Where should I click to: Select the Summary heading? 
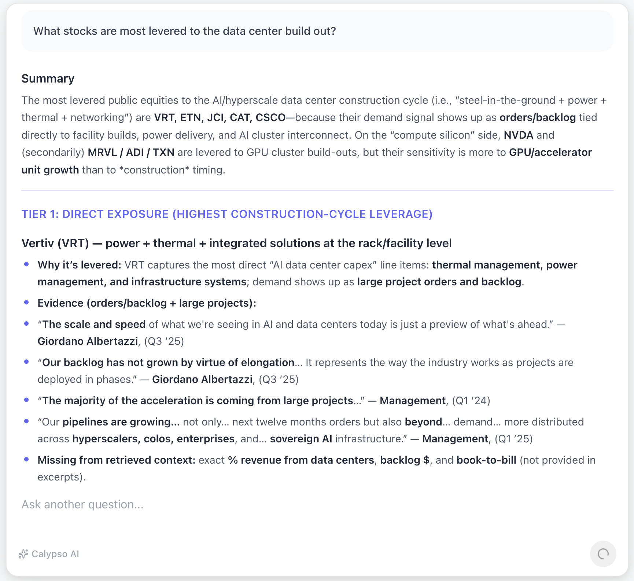pos(48,78)
